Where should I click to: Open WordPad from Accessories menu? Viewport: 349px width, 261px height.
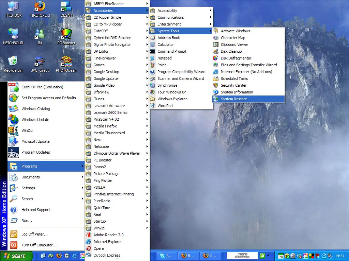click(x=181, y=106)
